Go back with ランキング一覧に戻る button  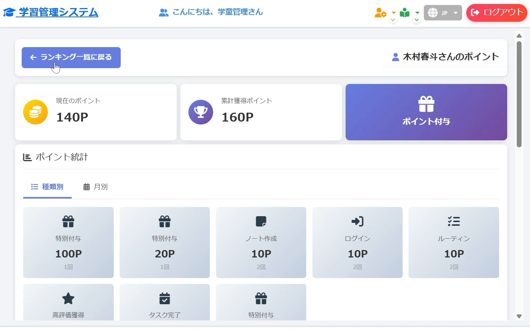pos(71,57)
